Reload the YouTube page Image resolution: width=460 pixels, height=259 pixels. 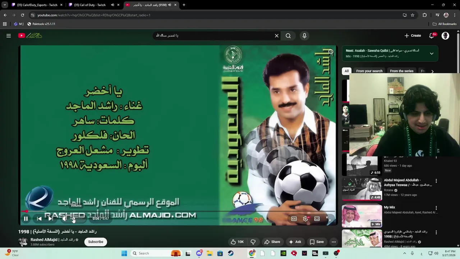point(22,15)
